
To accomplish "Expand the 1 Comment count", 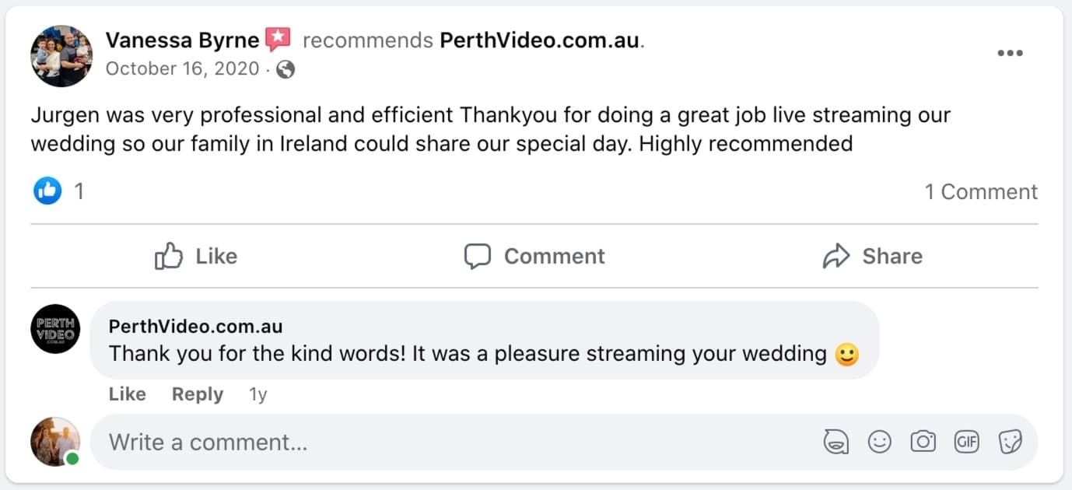I will coord(980,192).
